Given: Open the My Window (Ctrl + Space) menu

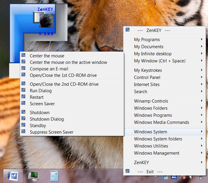Looking at the screenshot, I should [165, 61].
